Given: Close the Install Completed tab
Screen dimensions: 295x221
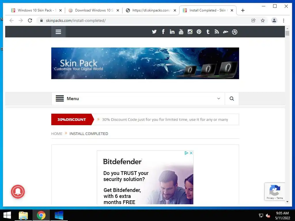Looking at the screenshot, I should click(x=232, y=10).
